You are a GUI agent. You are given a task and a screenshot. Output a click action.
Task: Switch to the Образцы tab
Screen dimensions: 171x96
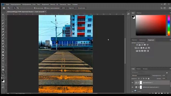coord(139,13)
